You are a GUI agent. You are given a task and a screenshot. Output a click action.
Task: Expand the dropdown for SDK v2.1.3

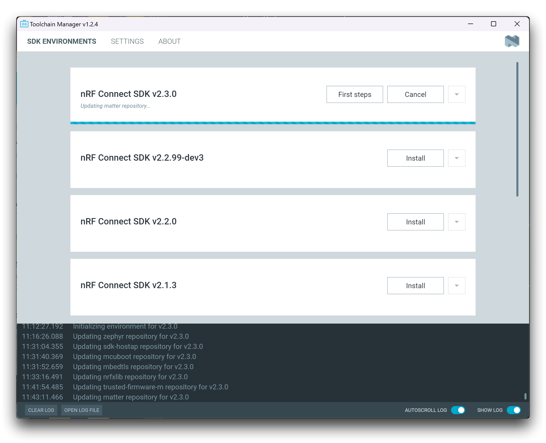click(x=456, y=286)
